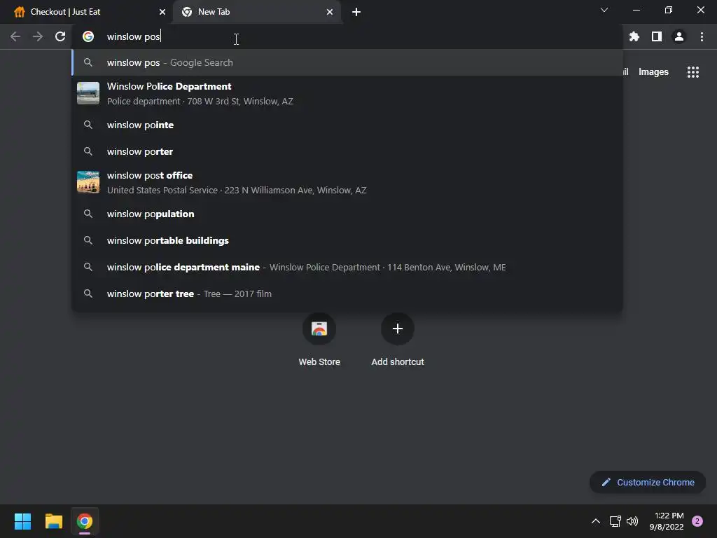The image size is (717, 538).
Task: Switch to the Checkout Just Eat tab
Action: (x=87, y=12)
